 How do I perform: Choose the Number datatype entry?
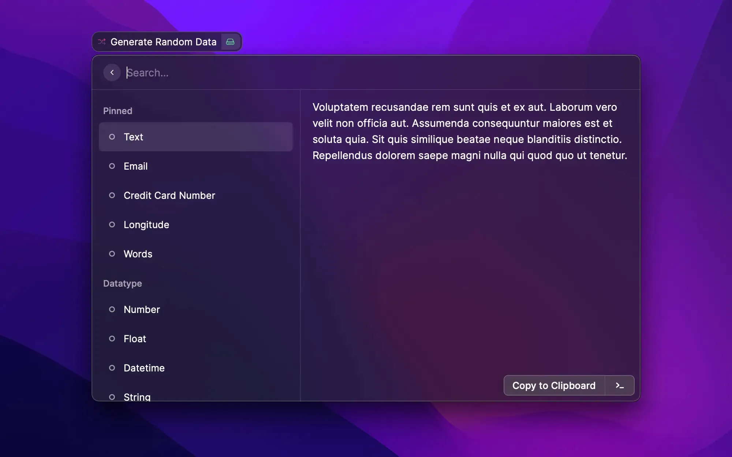point(142,309)
